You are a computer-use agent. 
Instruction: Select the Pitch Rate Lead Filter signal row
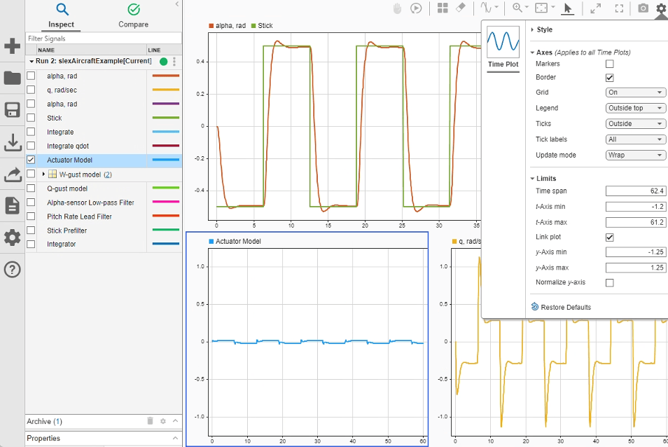[x=104, y=216]
